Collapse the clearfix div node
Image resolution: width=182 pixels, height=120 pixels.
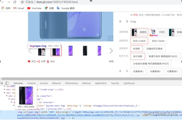tap(7, 96)
